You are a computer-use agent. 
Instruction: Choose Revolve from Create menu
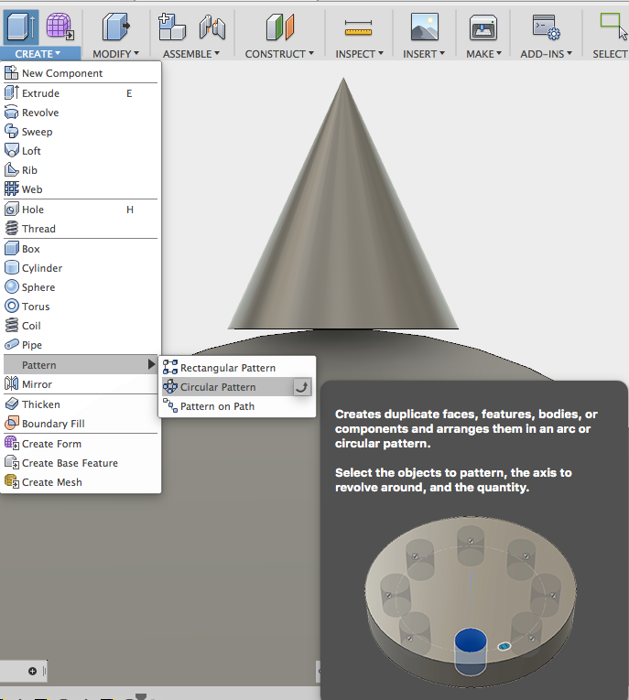[x=81, y=113]
